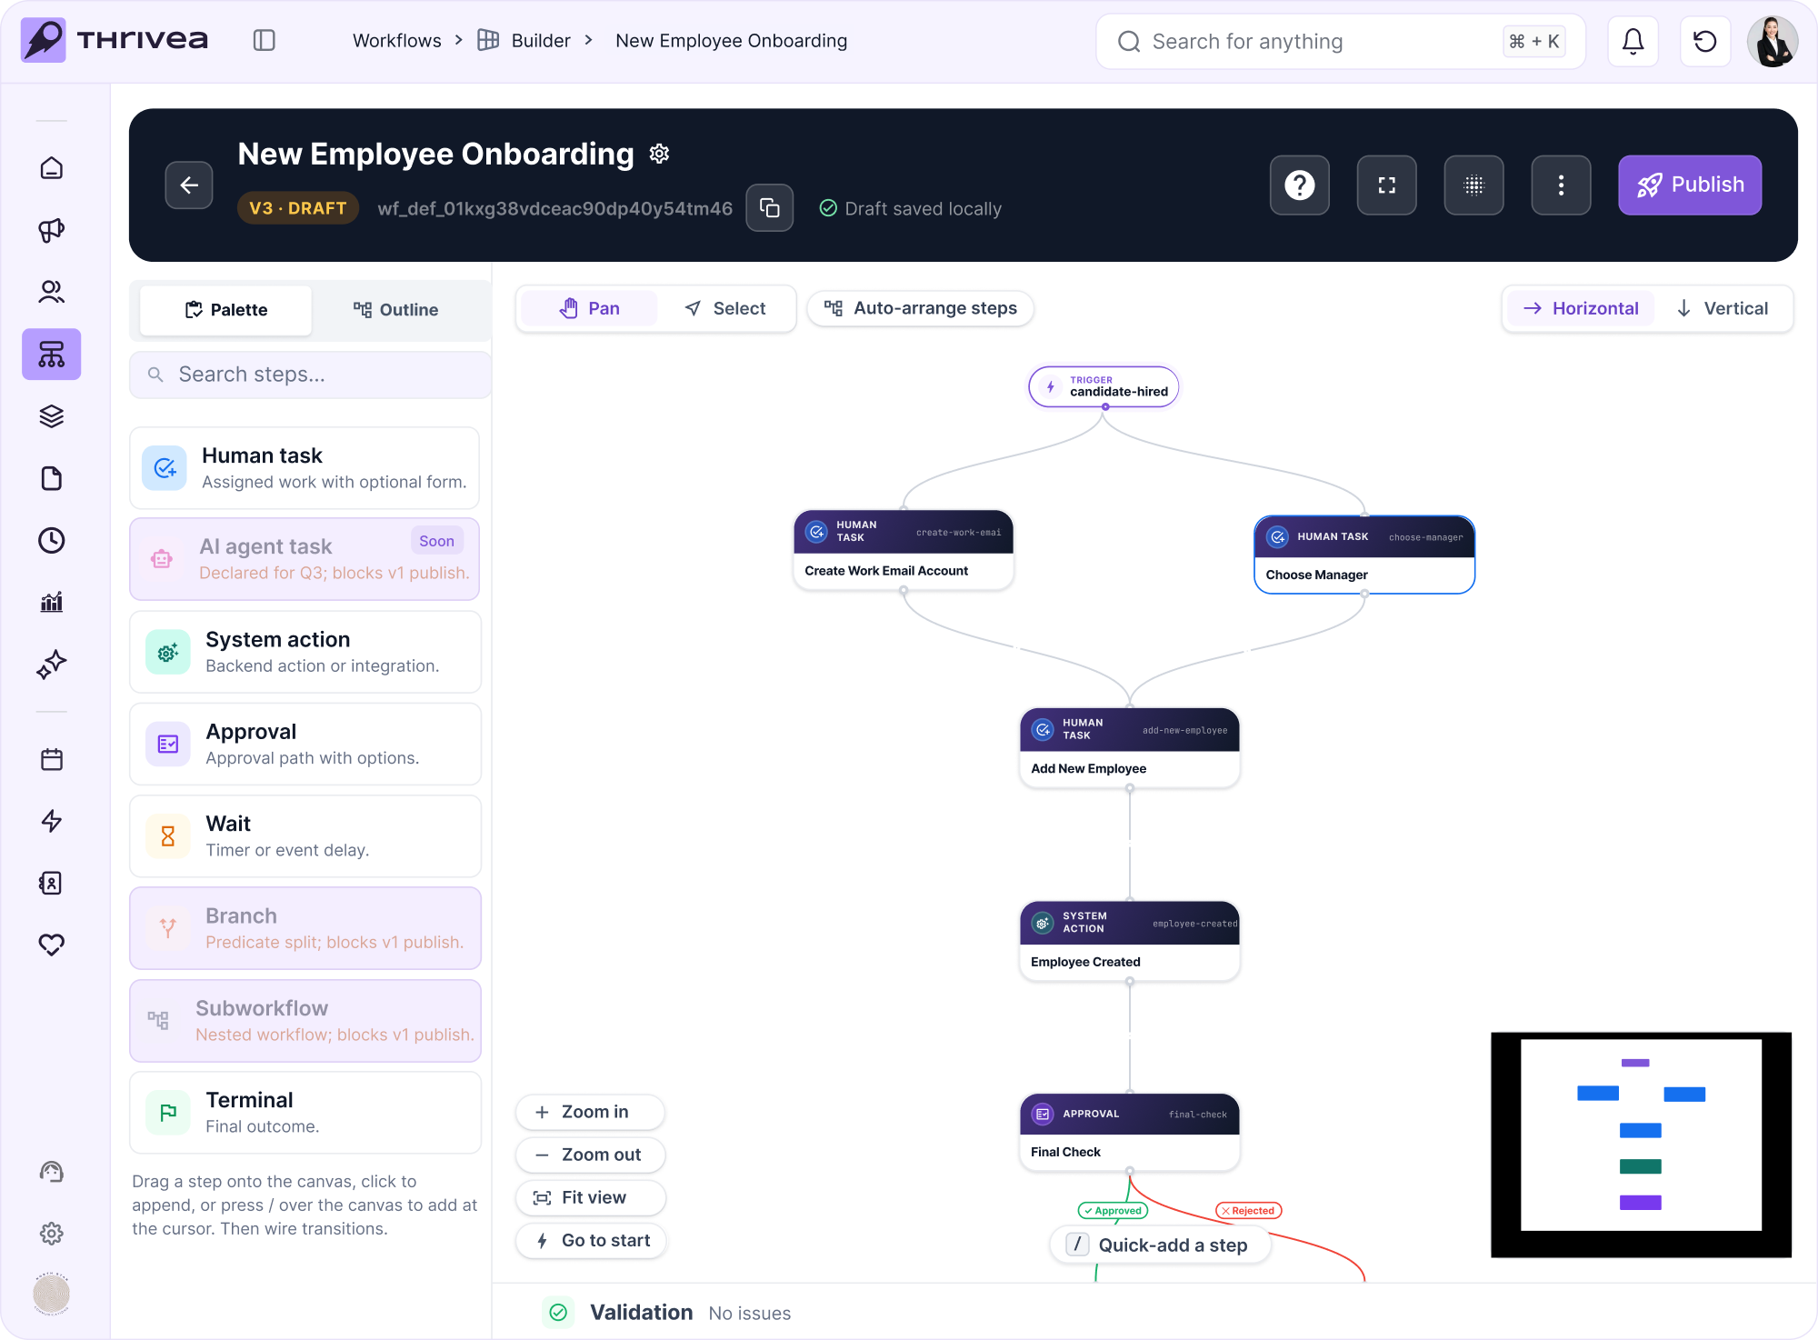Click the Subworkflow palette card

tap(305, 1021)
